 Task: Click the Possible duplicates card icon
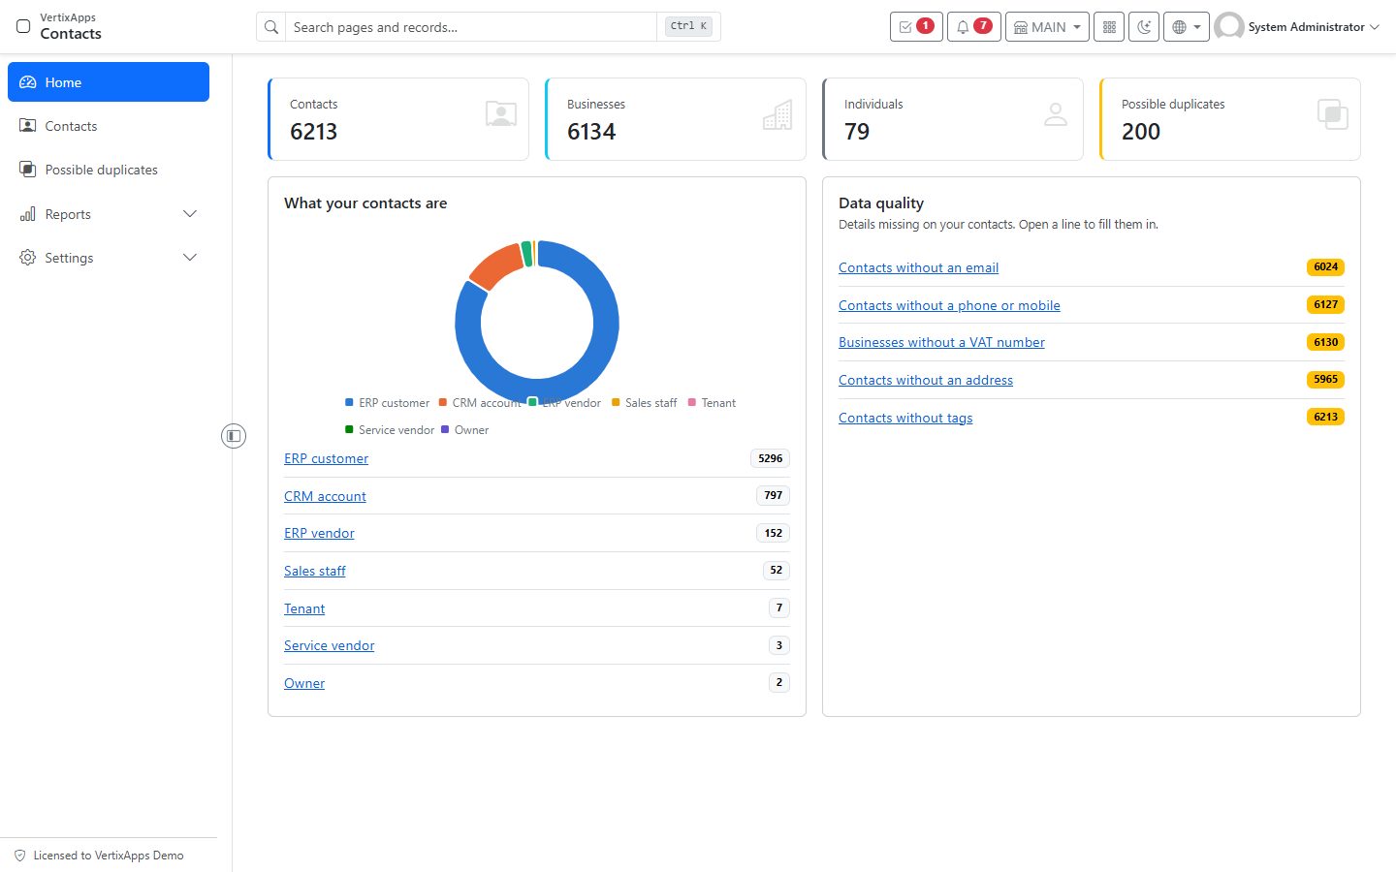tap(1333, 114)
